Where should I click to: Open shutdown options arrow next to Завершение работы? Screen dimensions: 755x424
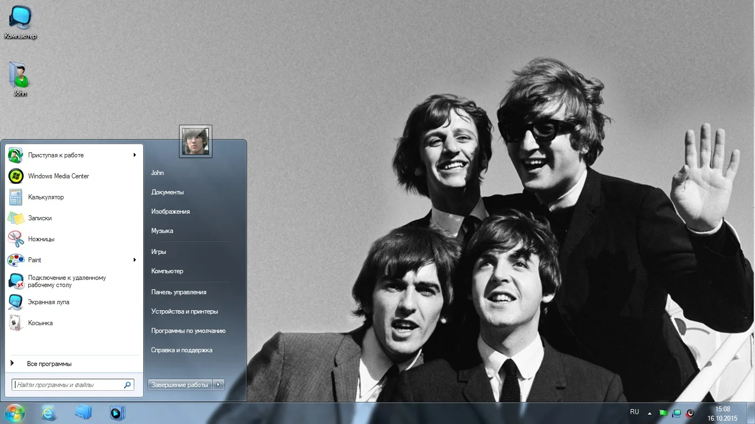tap(219, 385)
